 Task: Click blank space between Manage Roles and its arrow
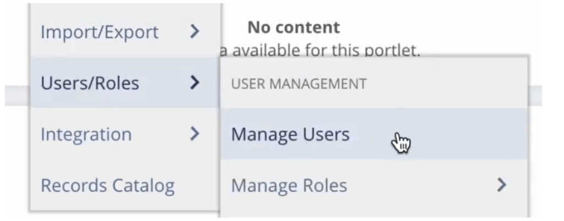(419, 186)
